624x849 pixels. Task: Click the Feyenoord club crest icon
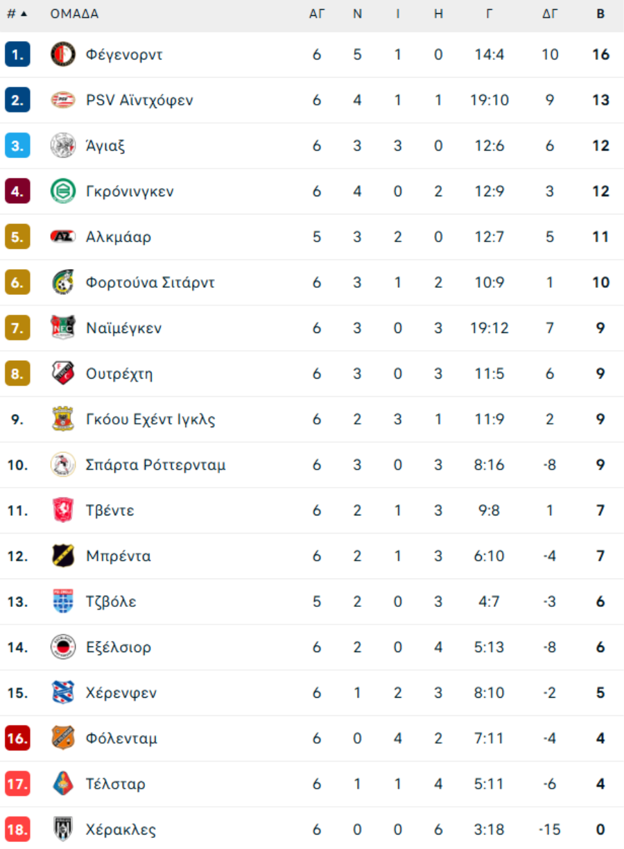63,54
